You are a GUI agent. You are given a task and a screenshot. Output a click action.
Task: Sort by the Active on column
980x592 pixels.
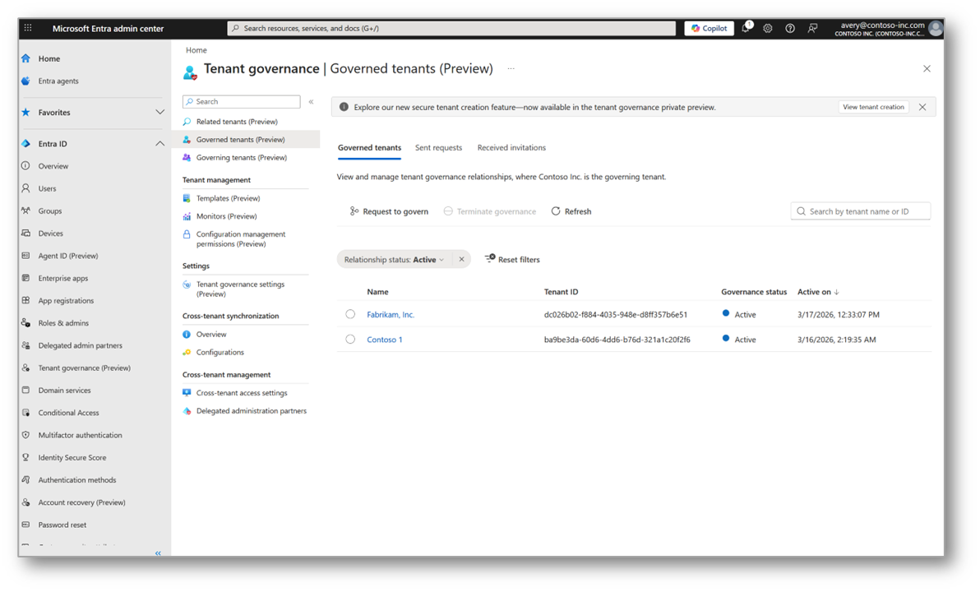(818, 292)
